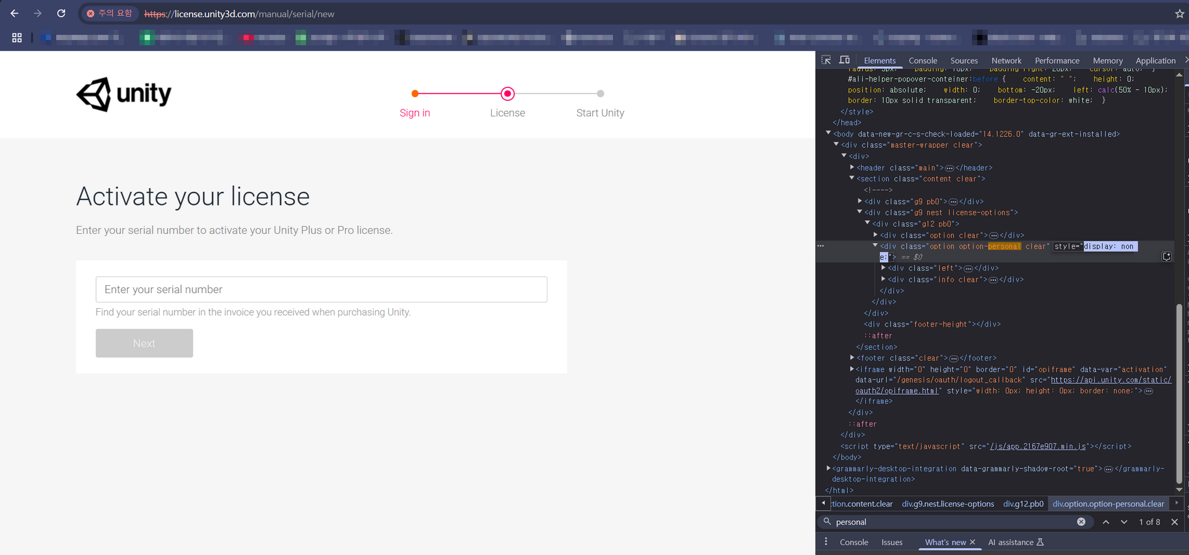Click the browser forward arrow

[38, 14]
